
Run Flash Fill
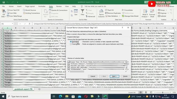pyautogui.click(x=110, y=10)
